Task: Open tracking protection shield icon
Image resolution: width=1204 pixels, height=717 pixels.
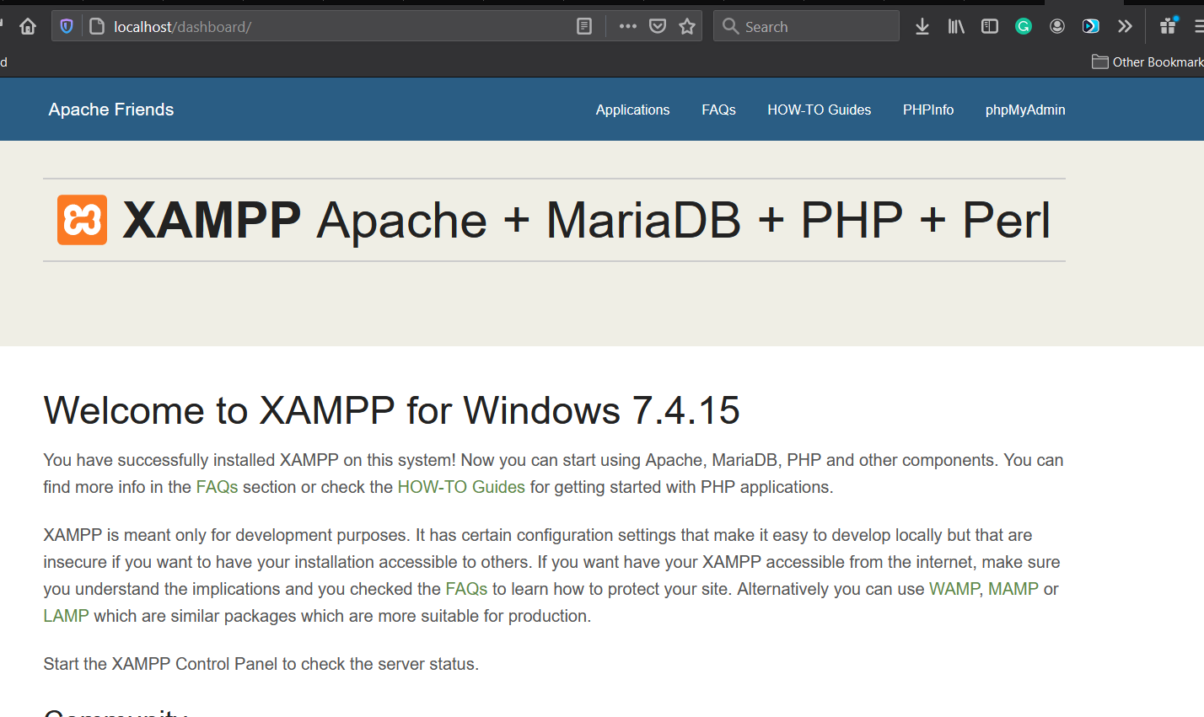Action: 67,26
